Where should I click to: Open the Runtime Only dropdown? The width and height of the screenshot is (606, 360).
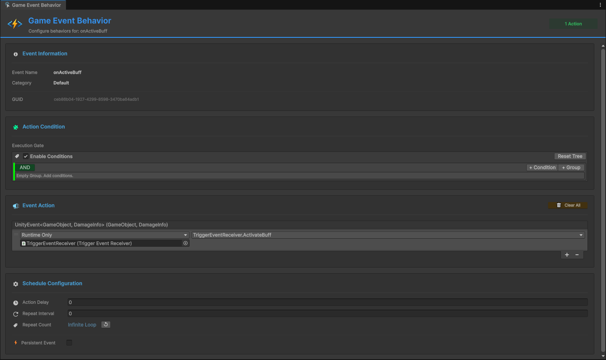(x=104, y=235)
